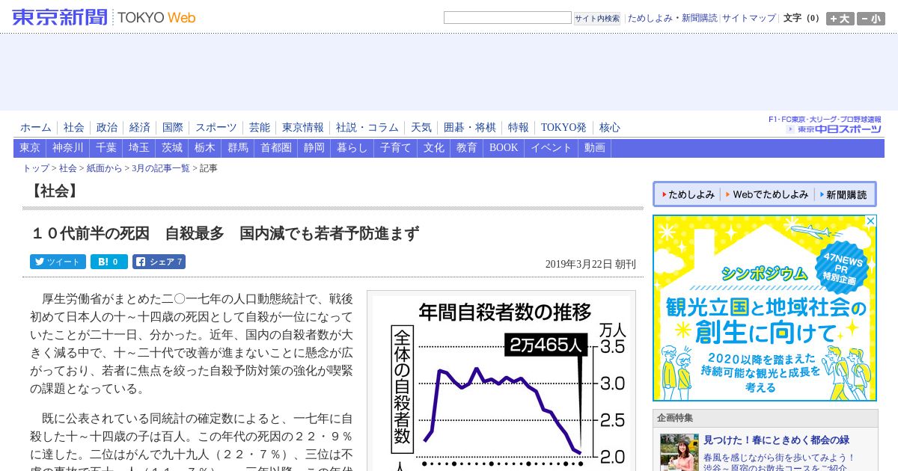Open イベント tab
The height and width of the screenshot is (471, 898).
coord(552,148)
